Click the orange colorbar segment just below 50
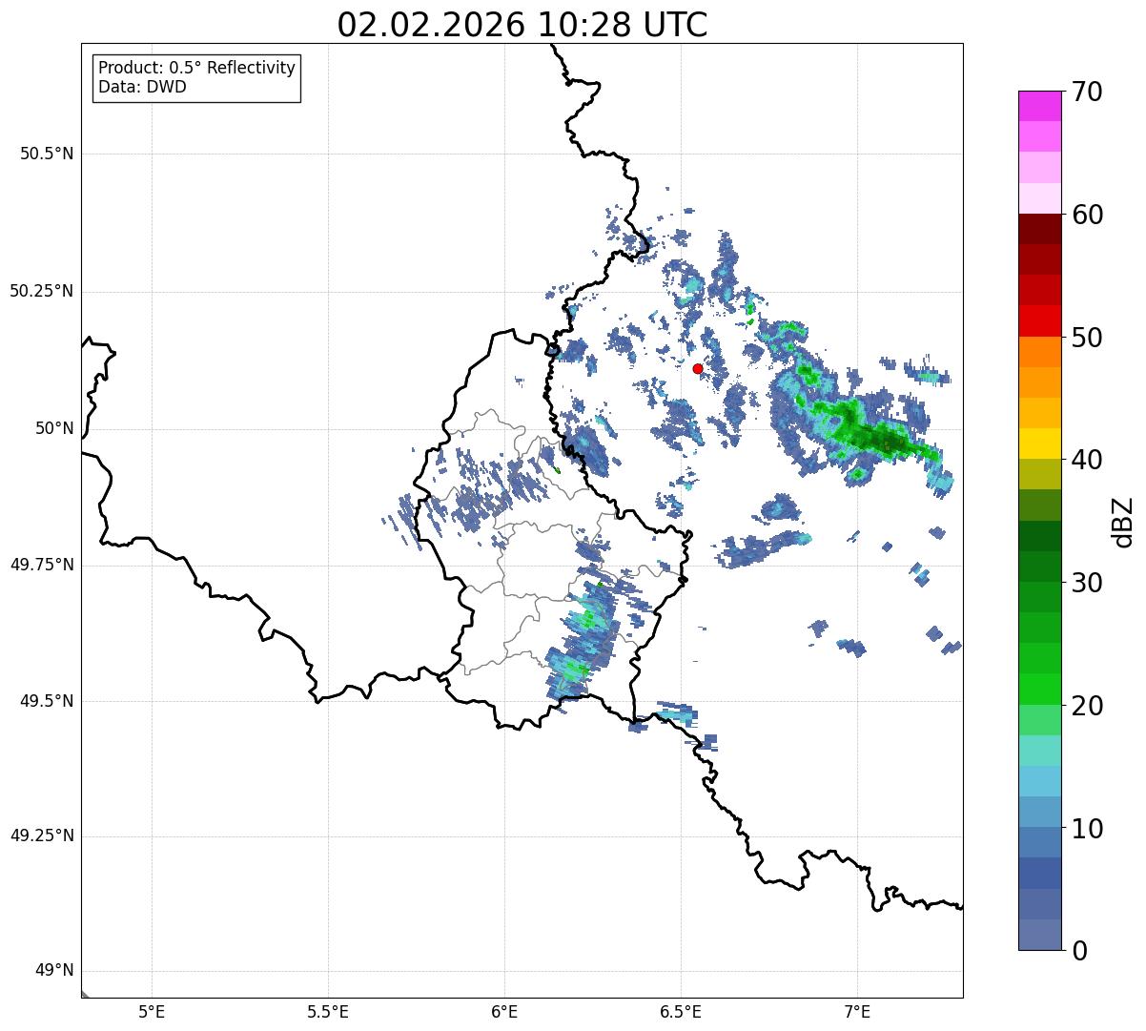This screenshot has height=1031, width=1146. [1039, 352]
